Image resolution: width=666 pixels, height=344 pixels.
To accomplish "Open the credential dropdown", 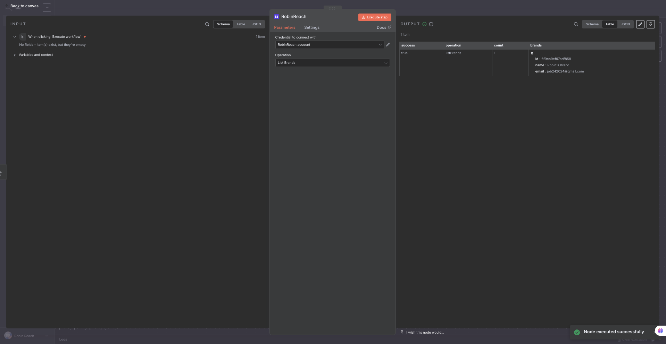I will pos(330,45).
